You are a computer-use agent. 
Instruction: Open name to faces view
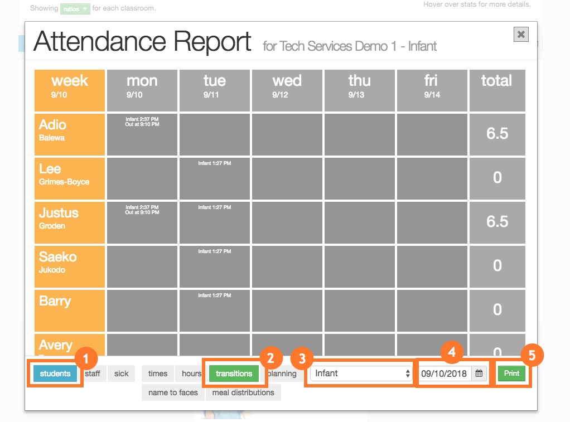click(173, 392)
